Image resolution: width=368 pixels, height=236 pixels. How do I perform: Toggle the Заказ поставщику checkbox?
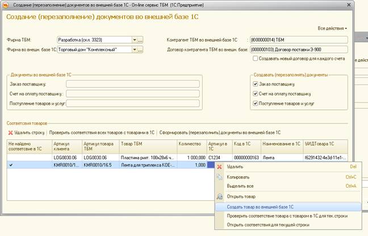coord(256,84)
